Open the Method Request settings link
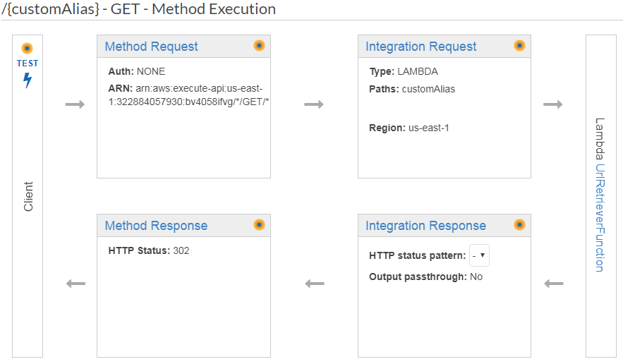Screen dimensions: 623x364 click(x=151, y=47)
